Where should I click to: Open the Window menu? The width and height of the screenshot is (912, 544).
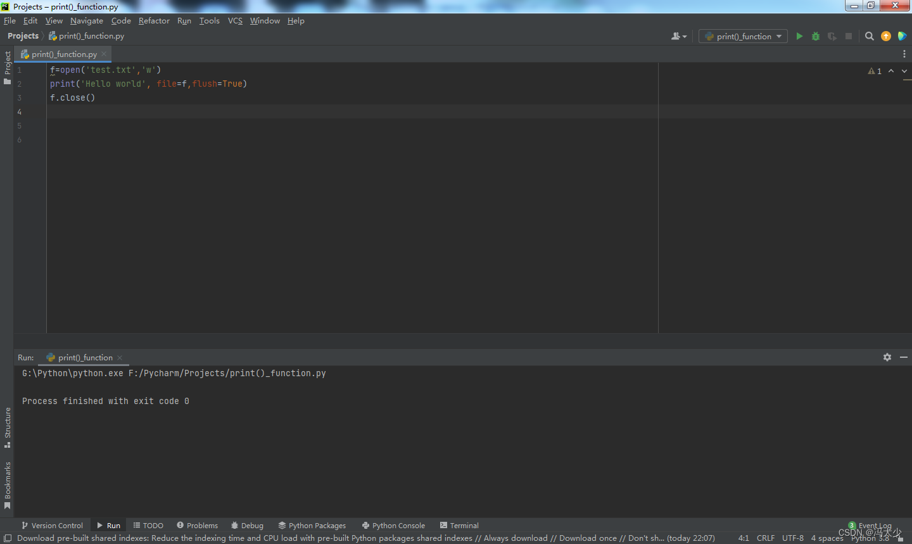pos(265,21)
